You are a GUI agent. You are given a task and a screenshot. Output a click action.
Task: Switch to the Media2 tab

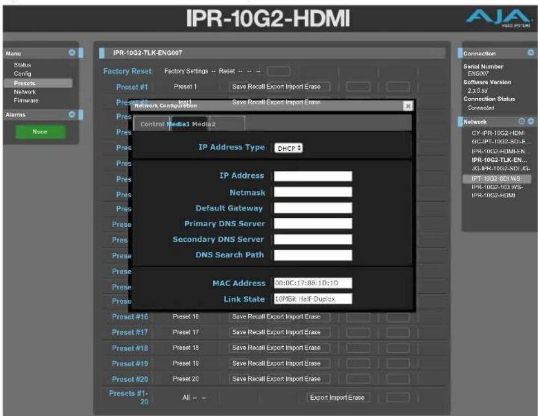tap(204, 124)
